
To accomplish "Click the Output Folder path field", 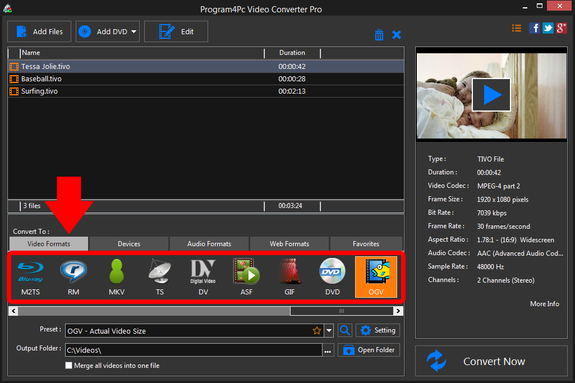I will tap(194, 350).
